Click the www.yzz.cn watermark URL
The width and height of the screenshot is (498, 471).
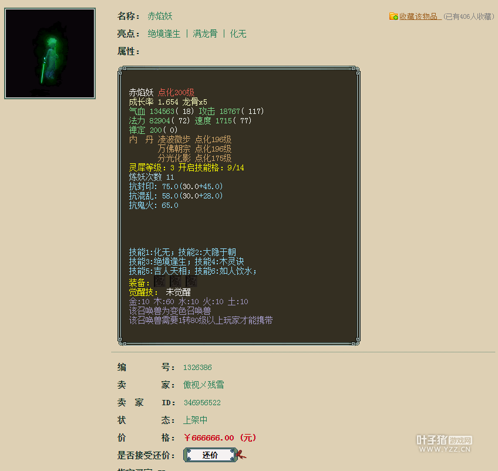pos(444,450)
